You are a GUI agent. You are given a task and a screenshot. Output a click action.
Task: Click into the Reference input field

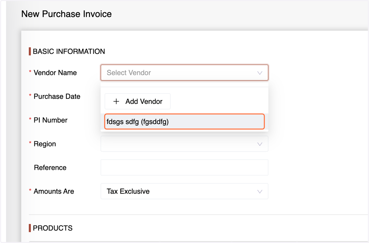point(184,167)
